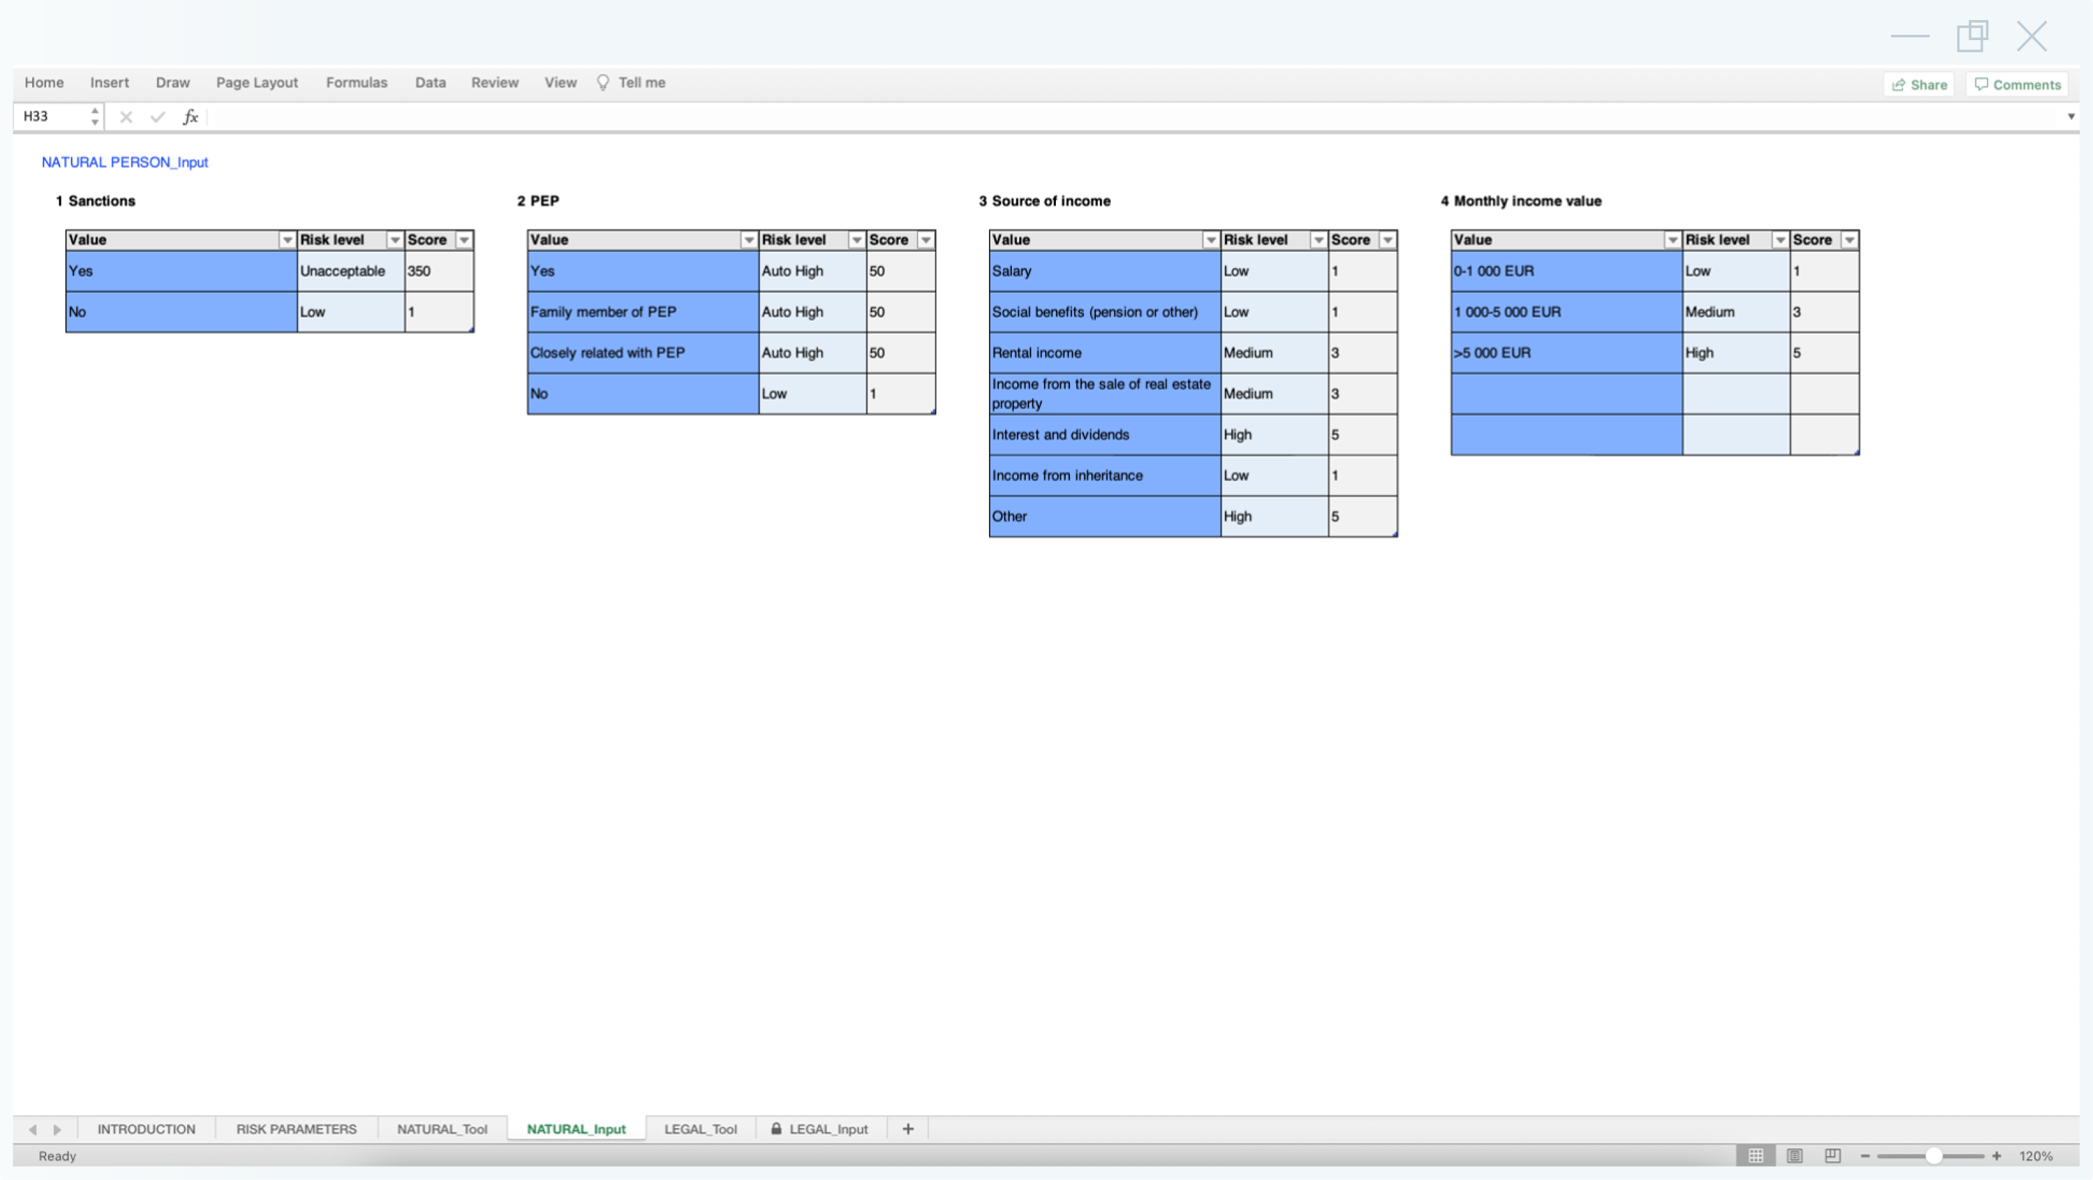This screenshot has height=1180, width=2093.
Task: Expand the dropdown arrow at the formula bar's right
Action: pyautogui.click(x=2070, y=116)
